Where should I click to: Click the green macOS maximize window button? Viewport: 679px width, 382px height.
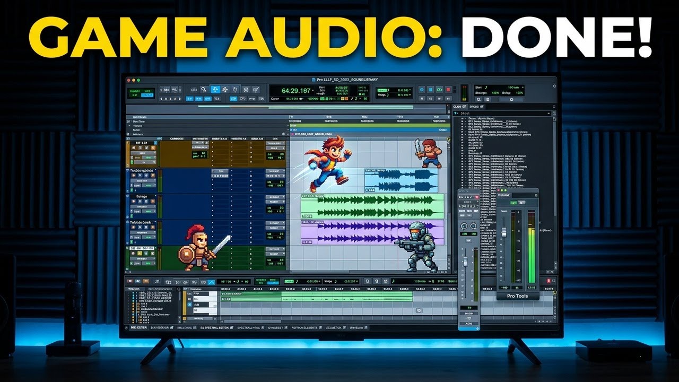(x=138, y=80)
